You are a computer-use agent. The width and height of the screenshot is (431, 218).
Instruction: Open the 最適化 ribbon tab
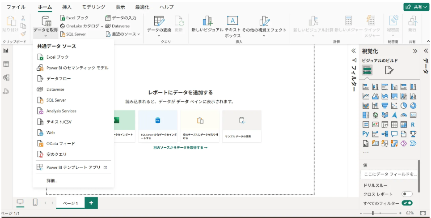[x=142, y=7]
